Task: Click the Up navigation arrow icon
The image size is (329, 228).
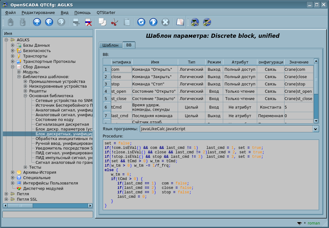Action: [37, 22]
